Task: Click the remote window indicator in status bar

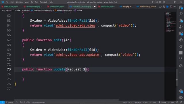Action: (x=2, y=102)
